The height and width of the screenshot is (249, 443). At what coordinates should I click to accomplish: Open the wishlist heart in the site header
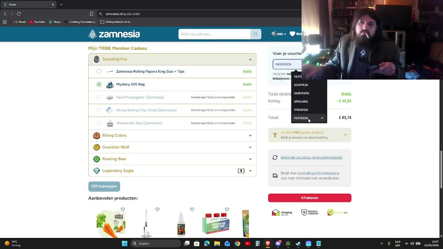coord(292,34)
